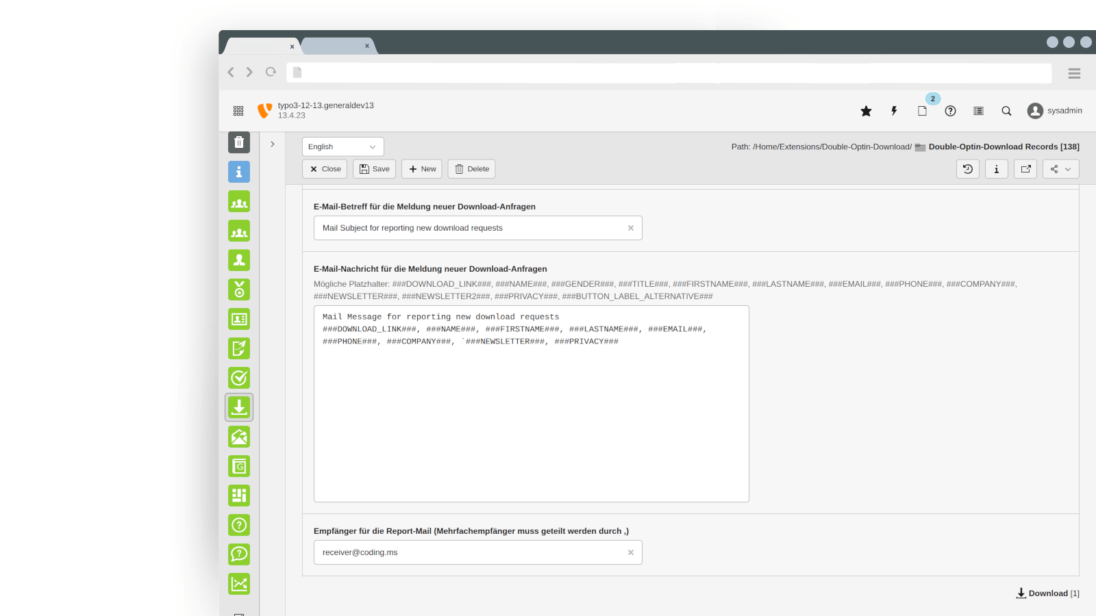
Task: Open the sysadmin user menu
Action: pos(1054,111)
